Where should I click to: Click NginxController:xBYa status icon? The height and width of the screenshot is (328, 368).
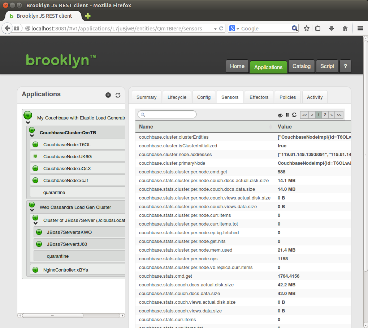35,270
